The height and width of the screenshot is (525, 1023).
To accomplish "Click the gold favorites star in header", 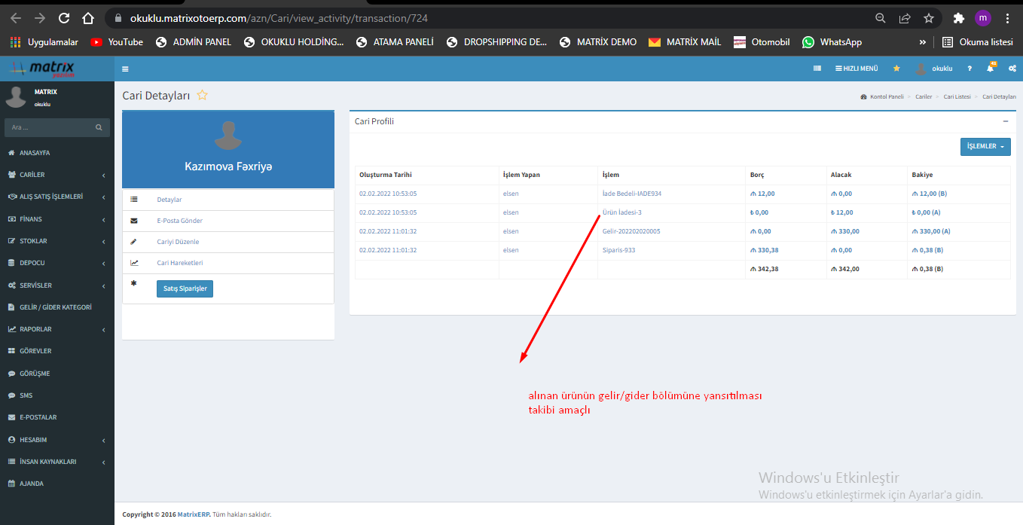I will point(896,69).
